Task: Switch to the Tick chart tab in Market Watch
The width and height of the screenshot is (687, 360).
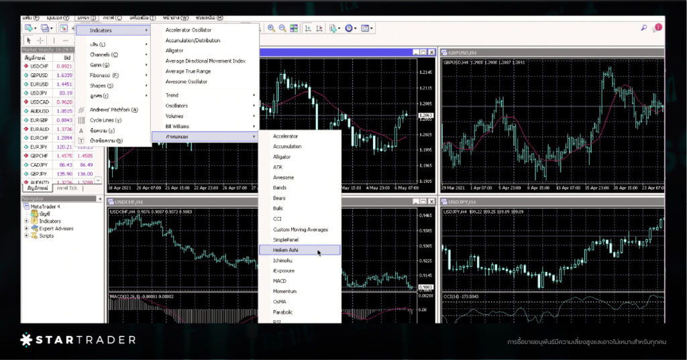Action: pos(67,188)
